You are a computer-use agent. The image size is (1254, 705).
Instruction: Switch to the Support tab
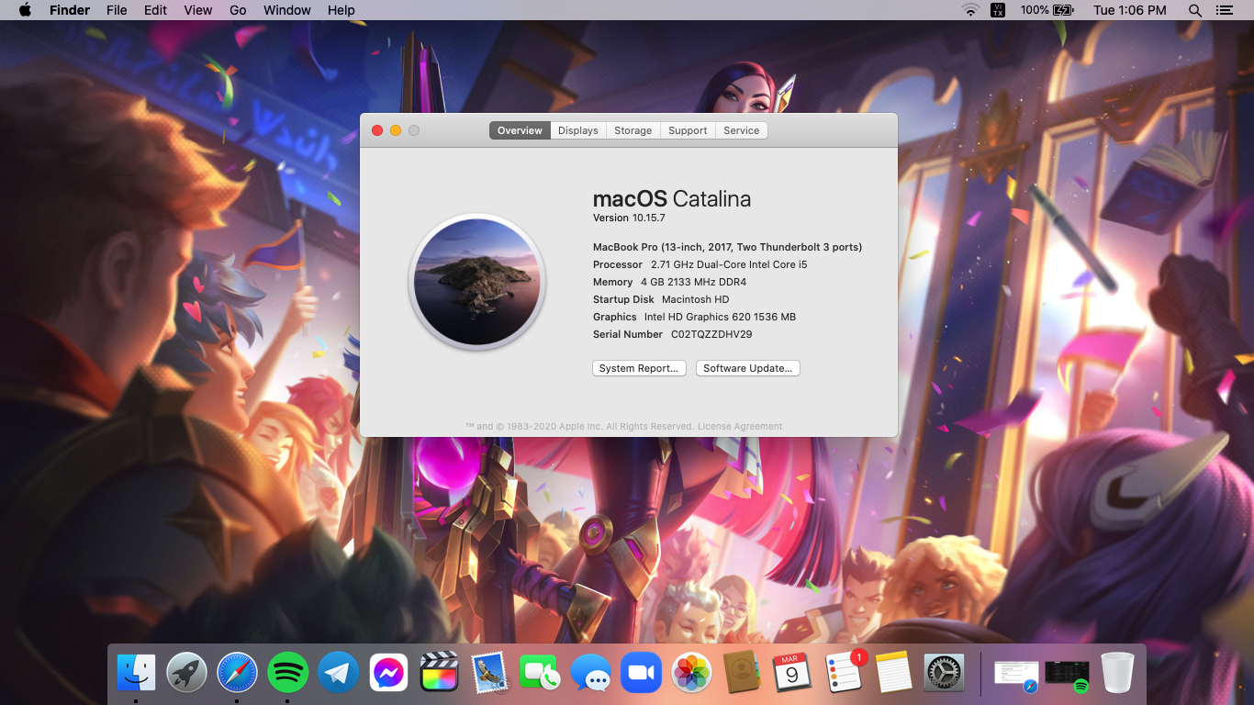688,130
